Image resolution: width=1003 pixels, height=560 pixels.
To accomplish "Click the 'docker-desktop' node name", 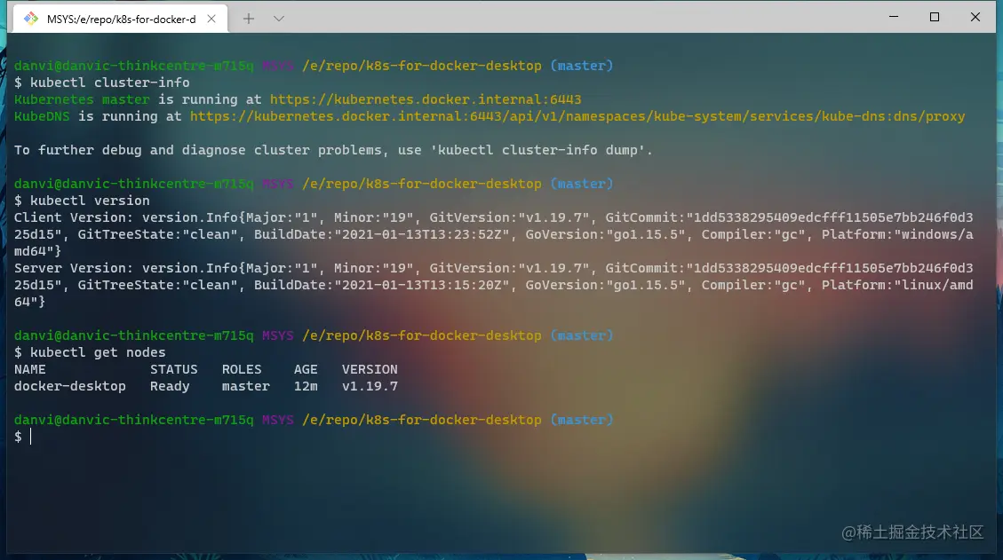I will (69, 386).
